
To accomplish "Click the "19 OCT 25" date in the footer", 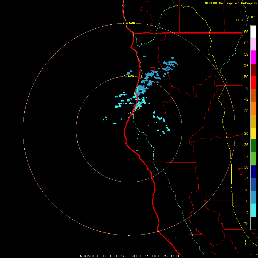I will [x=156, y=256].
